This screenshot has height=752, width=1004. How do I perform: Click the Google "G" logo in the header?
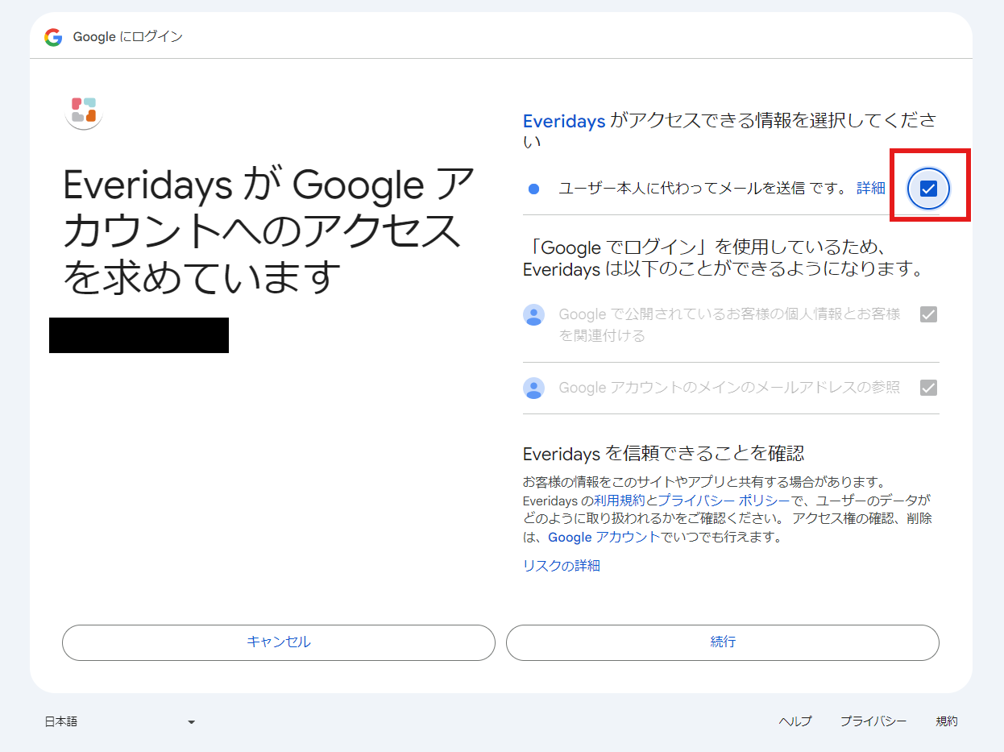[53, 36]
